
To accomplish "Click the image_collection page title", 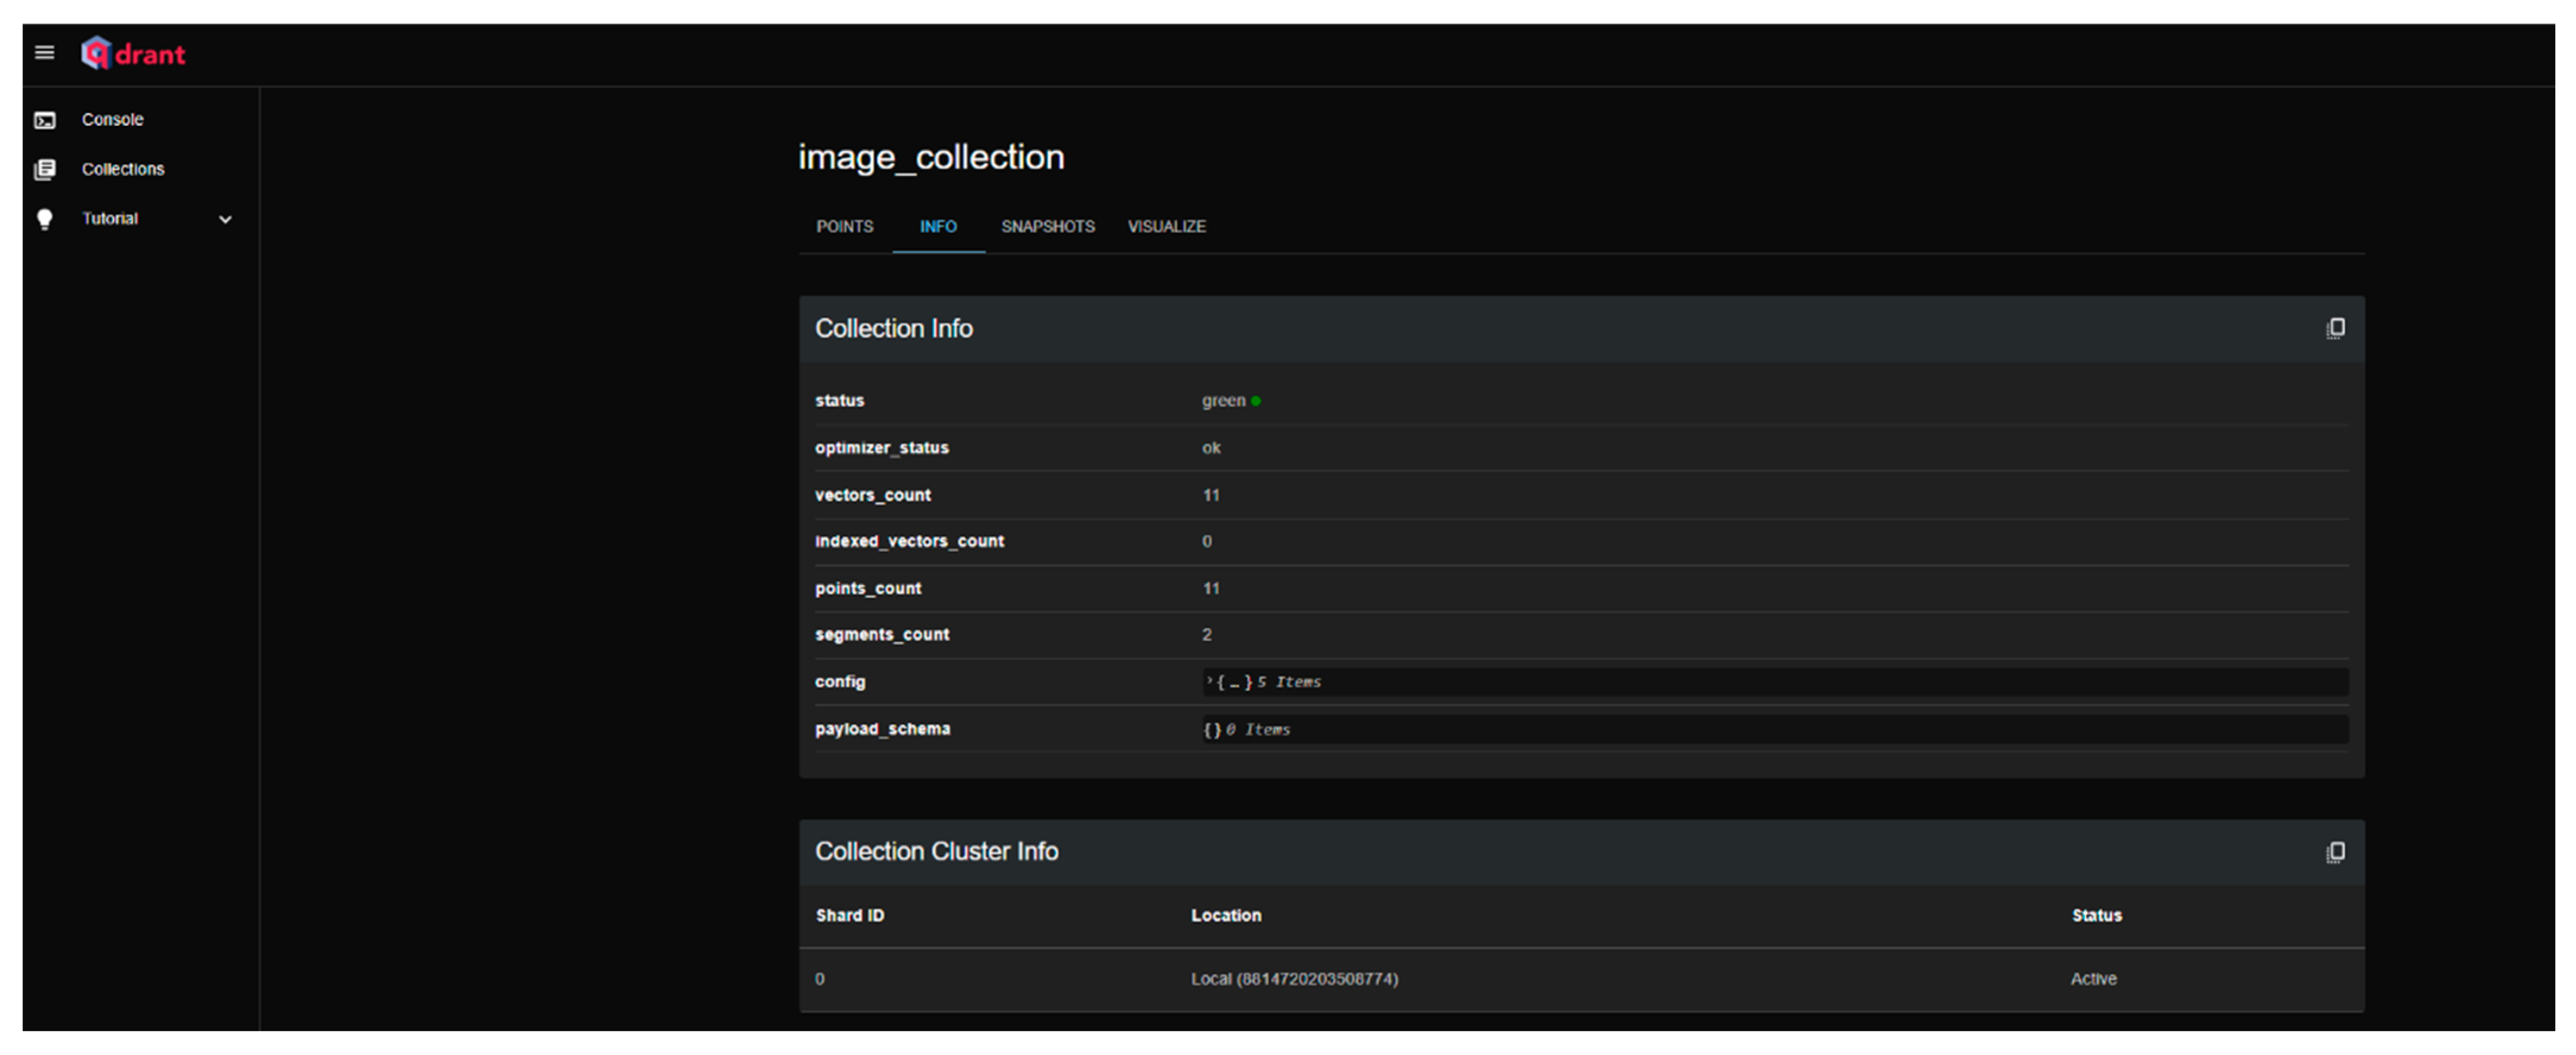I will point(931,157).
